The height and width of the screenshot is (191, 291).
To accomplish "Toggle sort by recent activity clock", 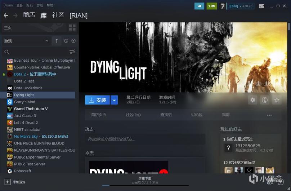I will (x=66, y=41).
